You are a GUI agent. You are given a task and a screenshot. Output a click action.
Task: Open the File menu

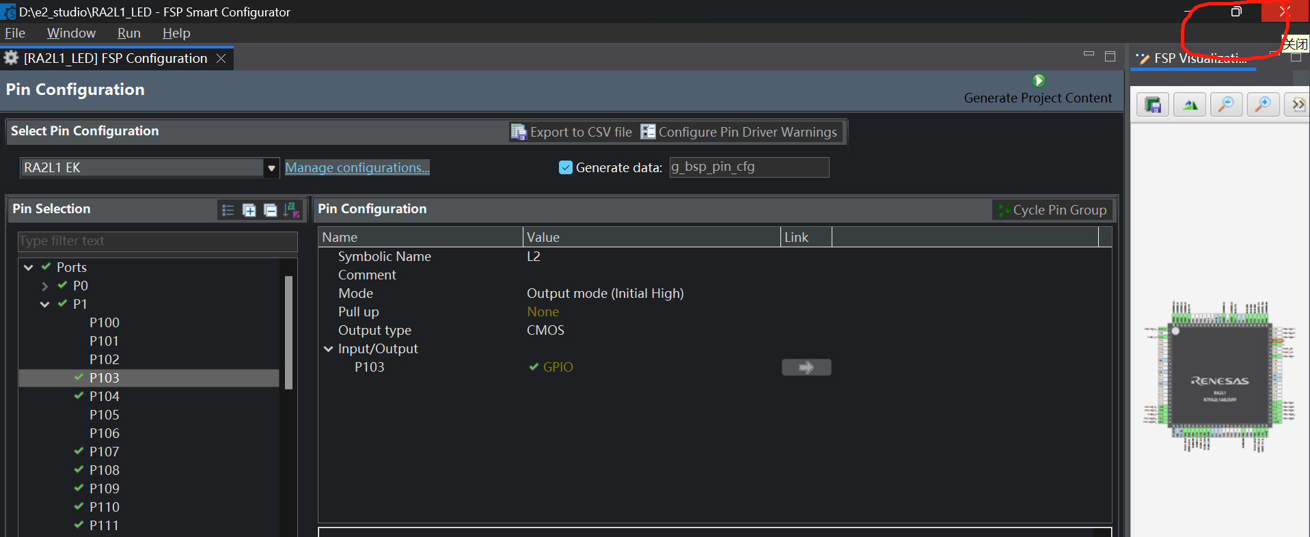tap(15, 33)
